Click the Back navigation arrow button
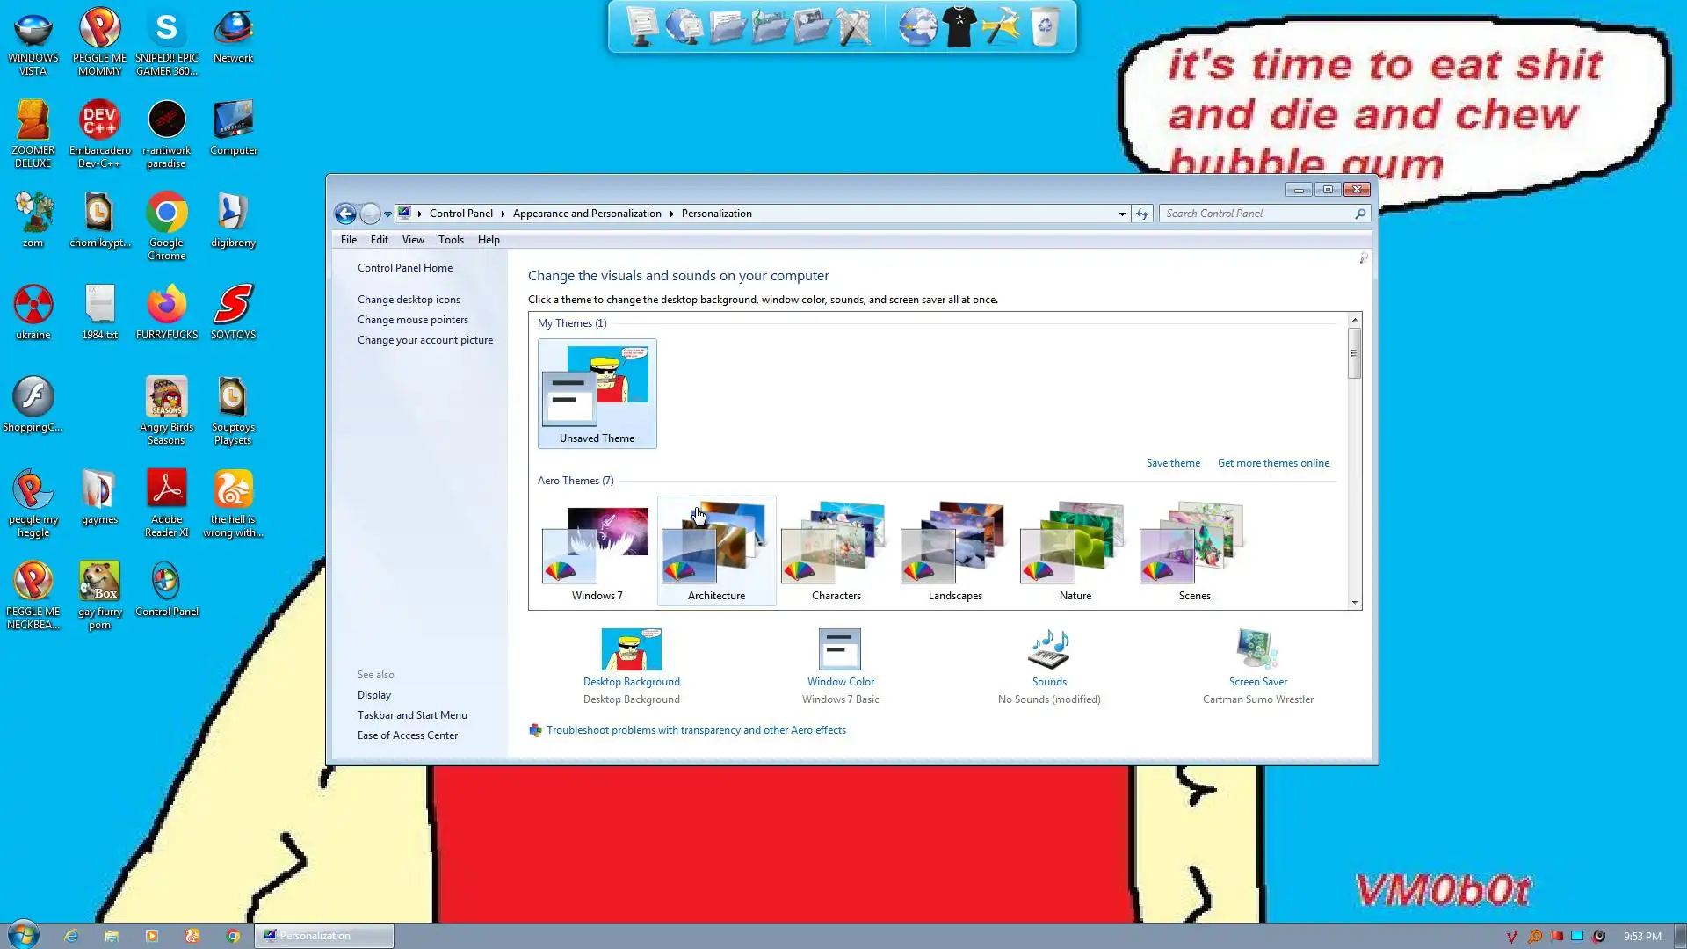The height and width of the screenshot is (949, 1687). [x=345, y=214]
